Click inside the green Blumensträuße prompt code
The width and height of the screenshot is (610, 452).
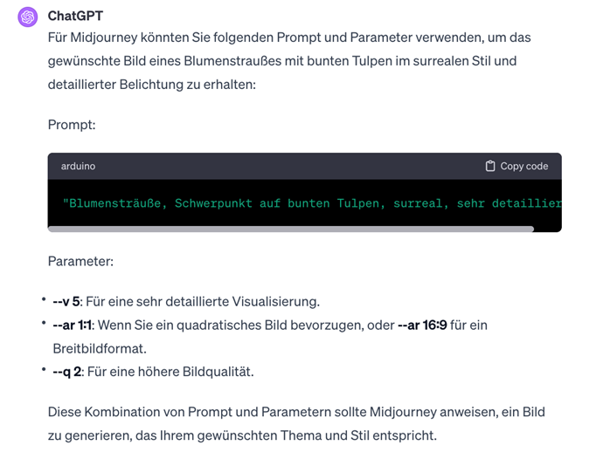[310, 203]
